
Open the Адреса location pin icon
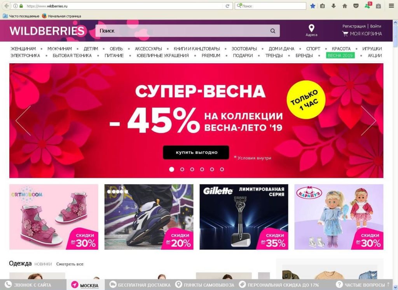[x=311, y=28]
